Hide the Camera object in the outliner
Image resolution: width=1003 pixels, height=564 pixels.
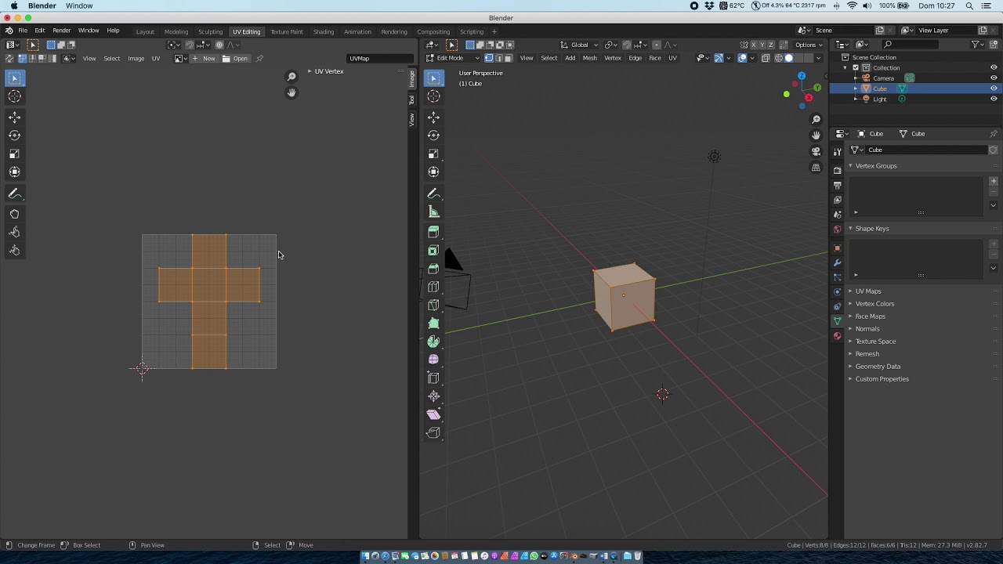(994, 78)
